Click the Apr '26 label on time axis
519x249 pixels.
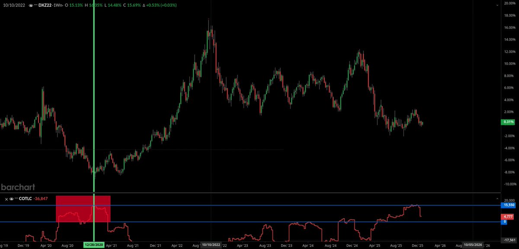pyautogui.click(x=440, y=245)
